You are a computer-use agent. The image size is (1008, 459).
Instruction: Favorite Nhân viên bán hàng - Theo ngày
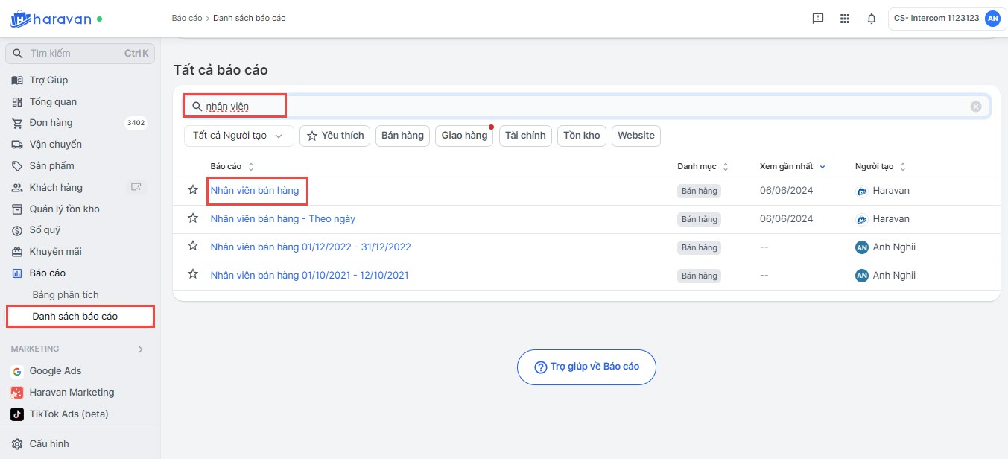click(193, 218)
